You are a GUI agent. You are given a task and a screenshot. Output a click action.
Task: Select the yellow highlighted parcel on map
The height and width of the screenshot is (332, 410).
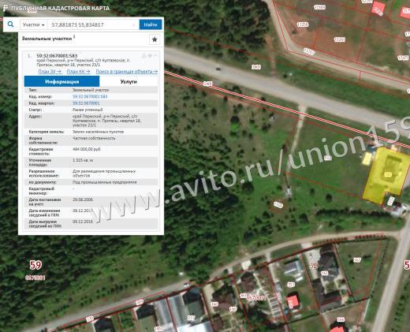coord(384,174)
